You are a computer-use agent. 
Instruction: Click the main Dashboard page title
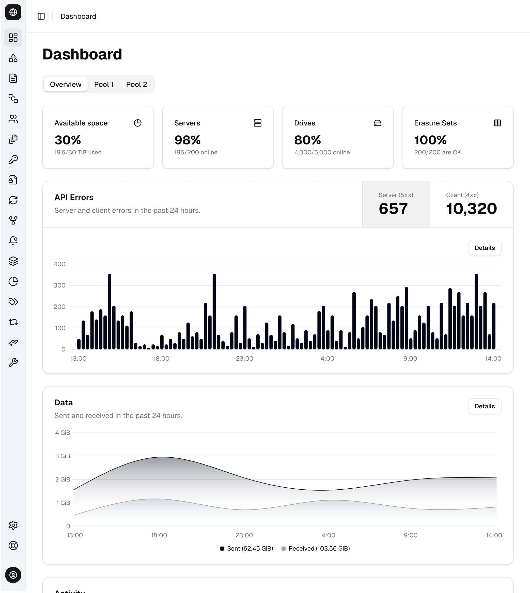(x=82, y=54)
